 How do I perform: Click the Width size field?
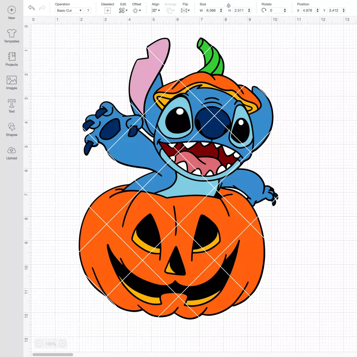pos(211,10)
